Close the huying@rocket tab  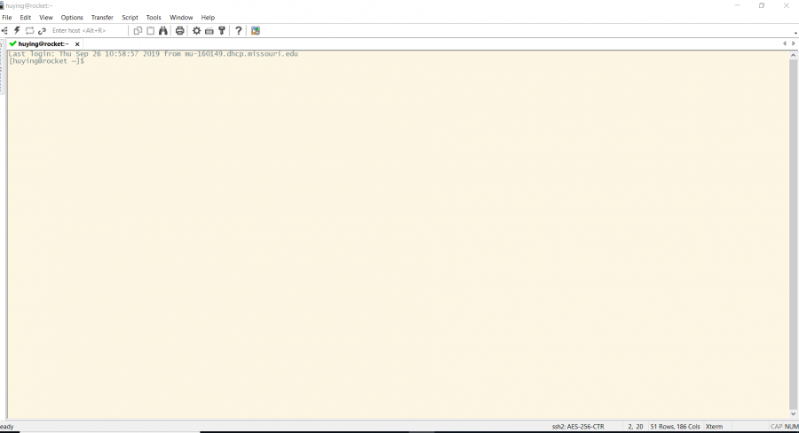77,43
